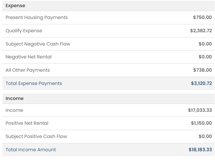
Task: Select the Qualify Expense row label
Action: coord(24,31)
